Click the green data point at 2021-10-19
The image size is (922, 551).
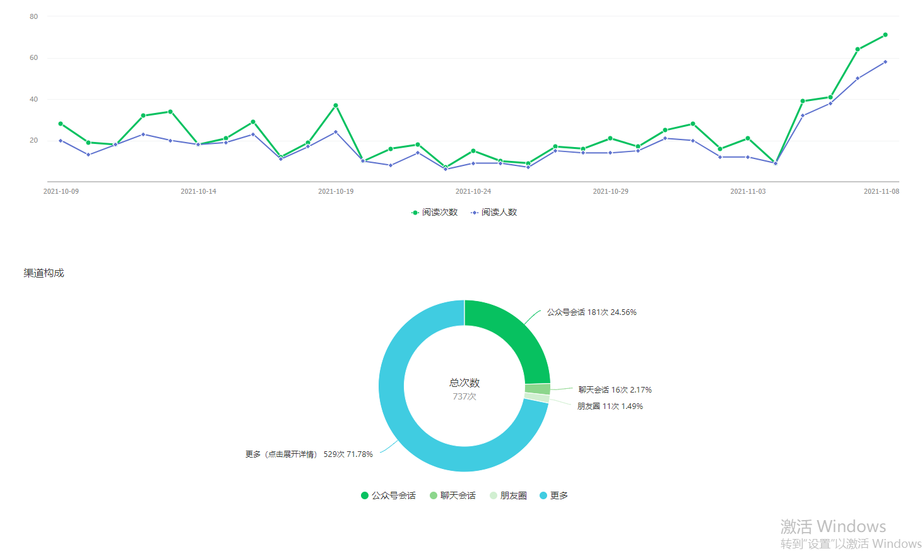click(x=336, y=105)
